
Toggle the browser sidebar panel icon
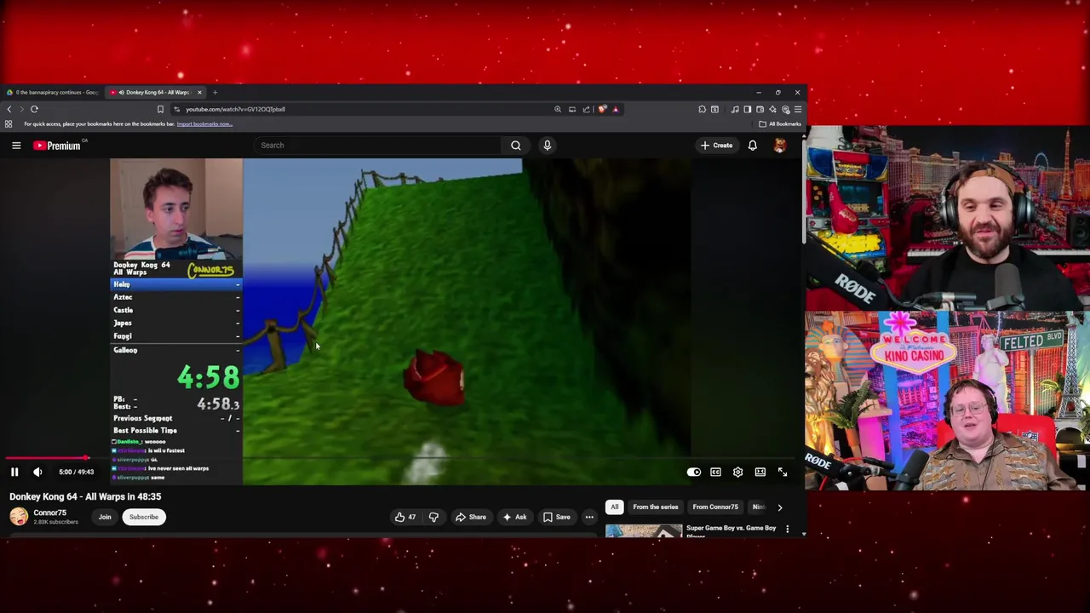[x=747, y=109]
